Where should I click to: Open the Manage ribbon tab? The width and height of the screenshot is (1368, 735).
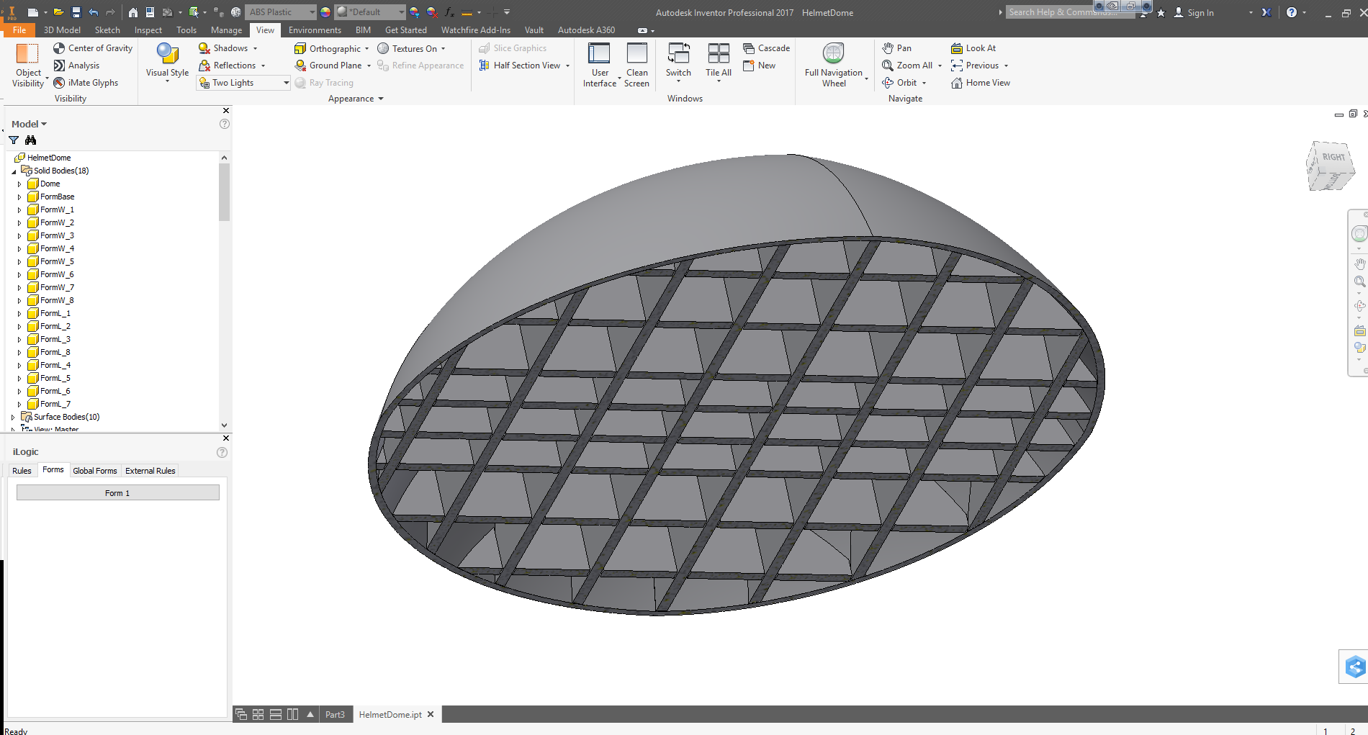click(226, 30)
